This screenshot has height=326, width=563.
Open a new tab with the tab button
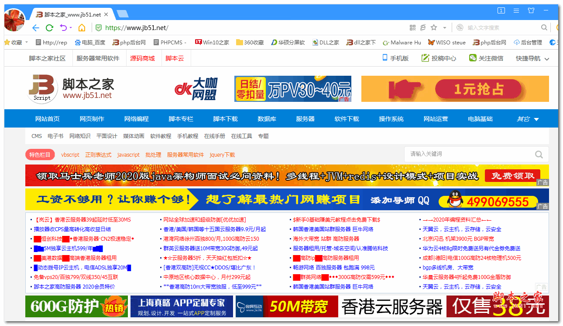point(123,14)
